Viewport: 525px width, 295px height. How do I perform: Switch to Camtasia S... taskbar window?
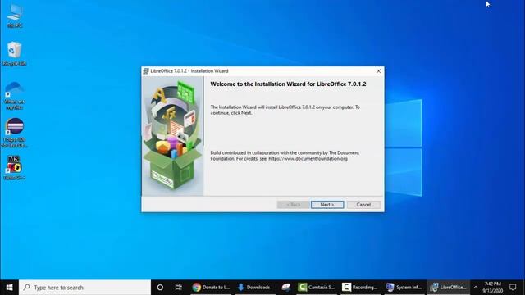(x=317, y=288)
